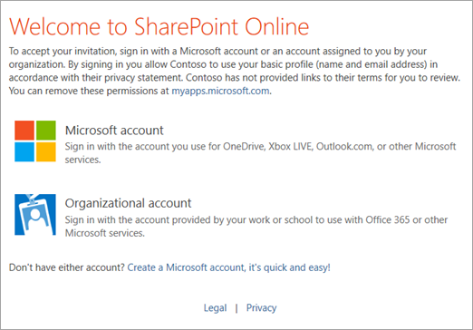Choose the Organizational account heading
Screen dimensions: 473x330
click(128, 203)
